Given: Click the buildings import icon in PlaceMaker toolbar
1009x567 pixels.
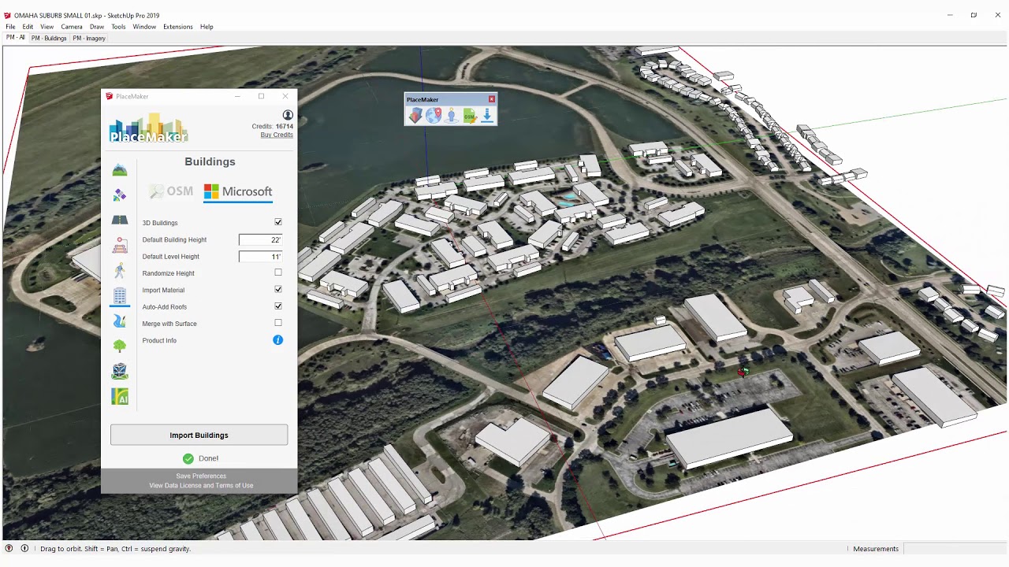Looking at the screenshot, I should [415, 116].
